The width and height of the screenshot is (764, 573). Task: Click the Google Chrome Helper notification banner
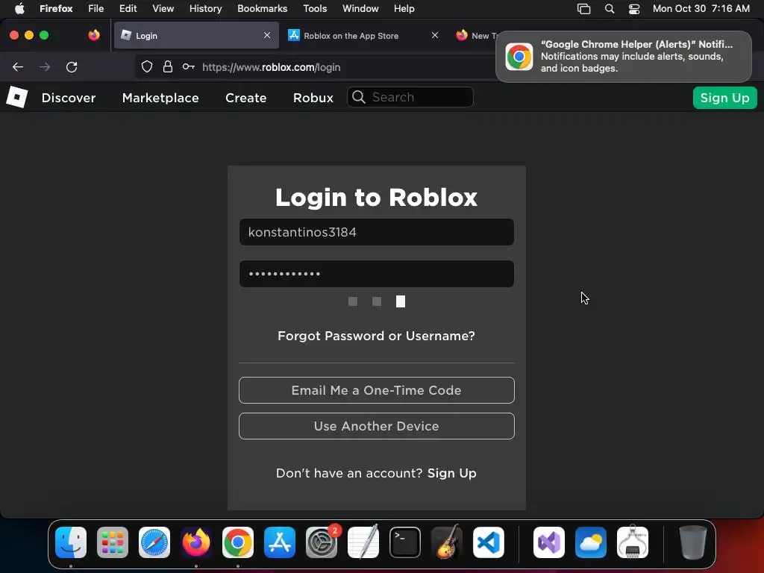(x=624, y=57)
